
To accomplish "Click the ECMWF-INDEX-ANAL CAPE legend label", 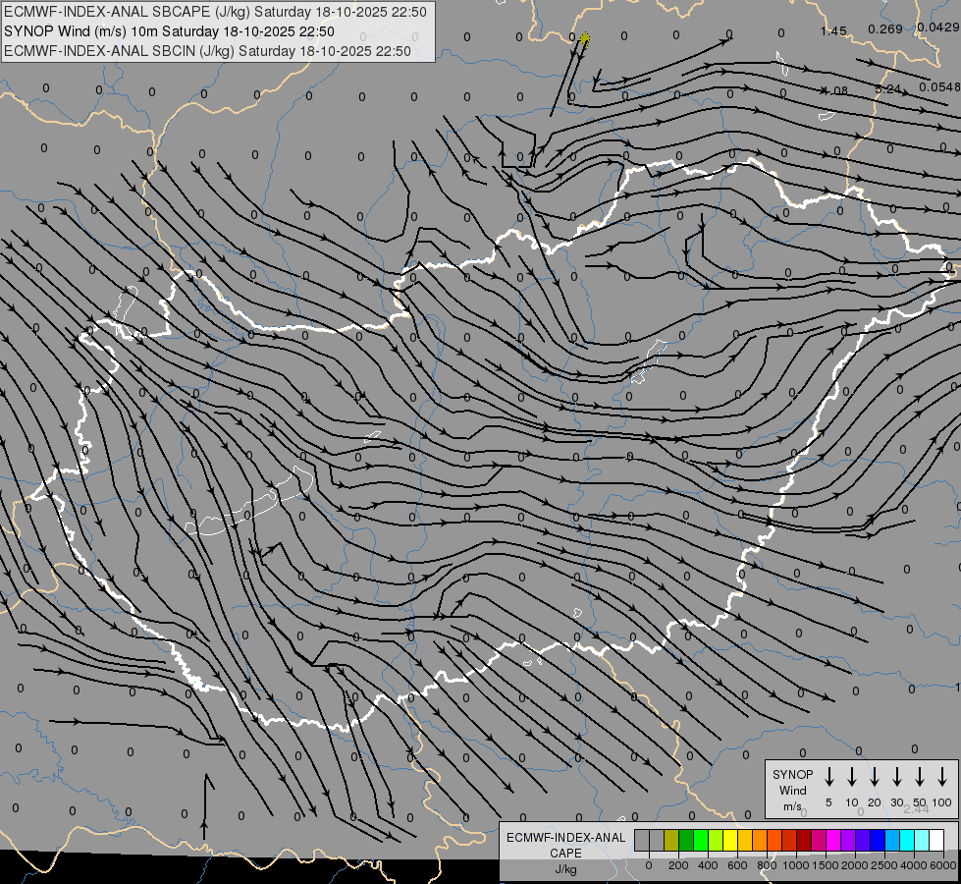I will 565,845.
